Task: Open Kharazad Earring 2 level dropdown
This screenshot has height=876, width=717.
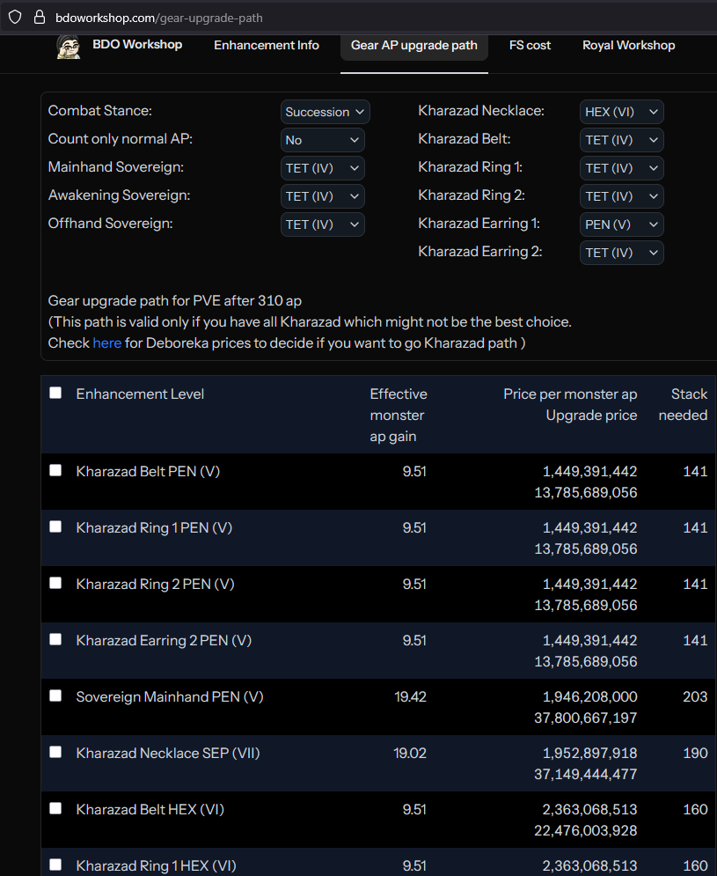Action: [621, 253]
